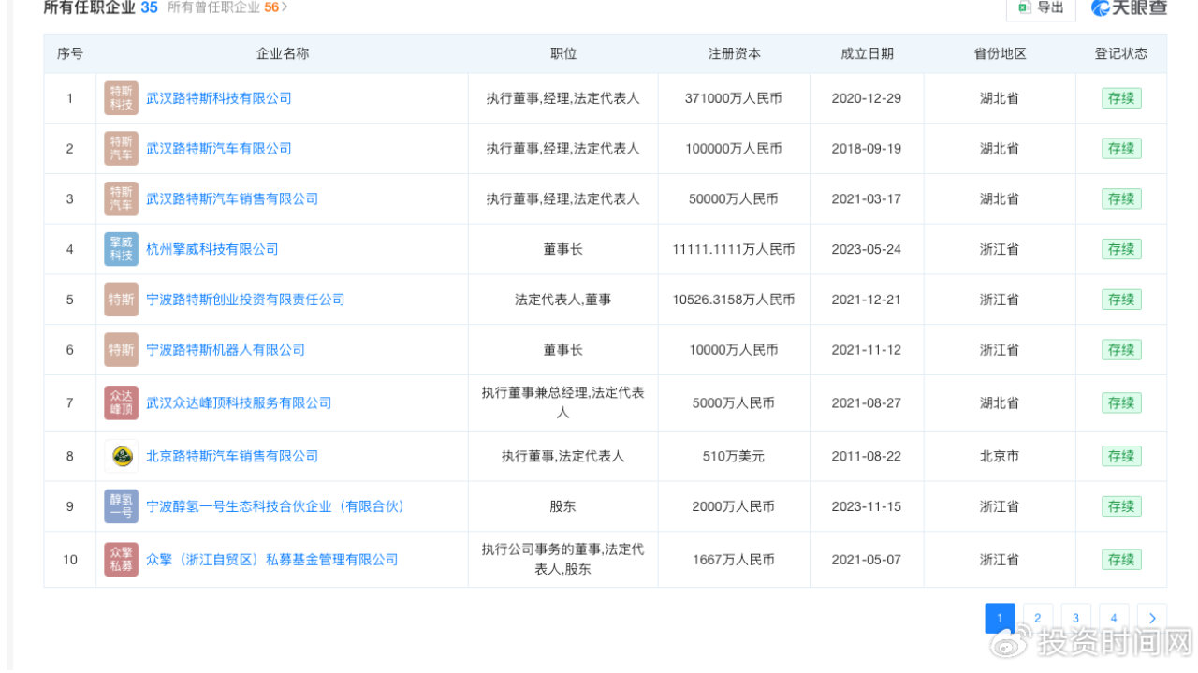Click the 成立日期 column header
Screen dimensions: 1198x673
[867, 53]
